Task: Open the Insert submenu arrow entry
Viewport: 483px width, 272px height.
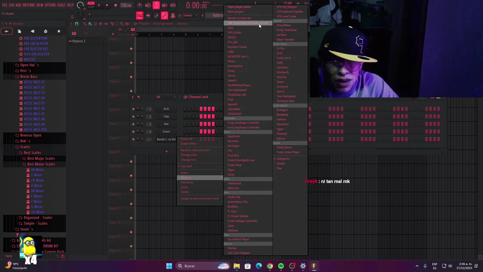Action: click(200, 173)
